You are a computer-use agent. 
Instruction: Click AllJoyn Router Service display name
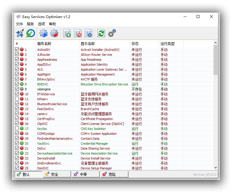tap(96, 55)
